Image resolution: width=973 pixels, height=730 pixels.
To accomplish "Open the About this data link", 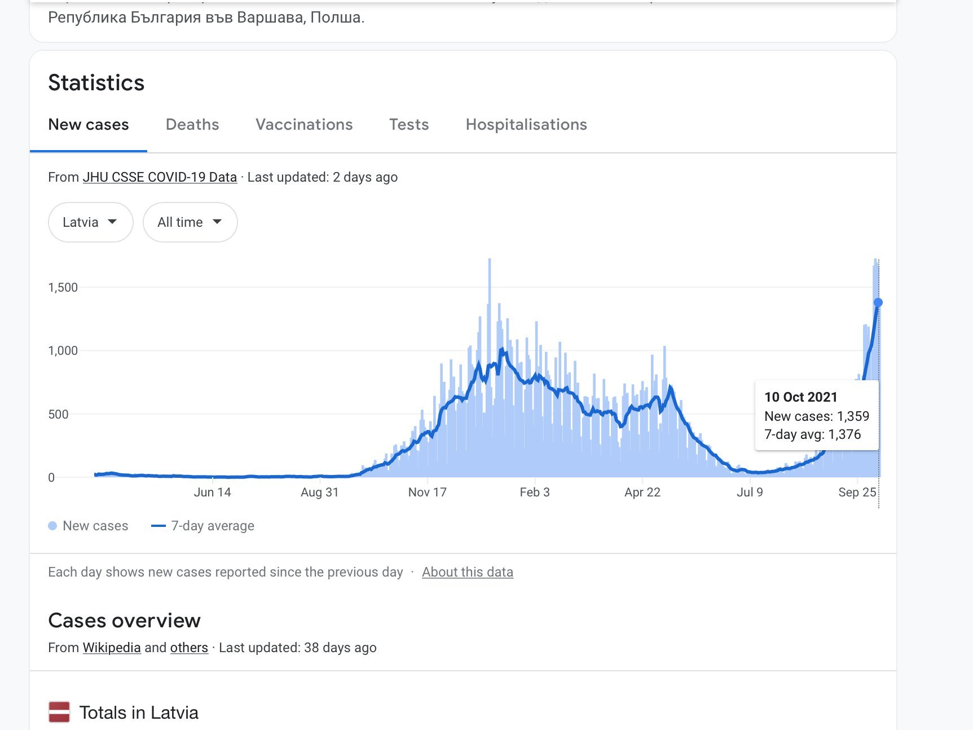I will pos(468,572).
